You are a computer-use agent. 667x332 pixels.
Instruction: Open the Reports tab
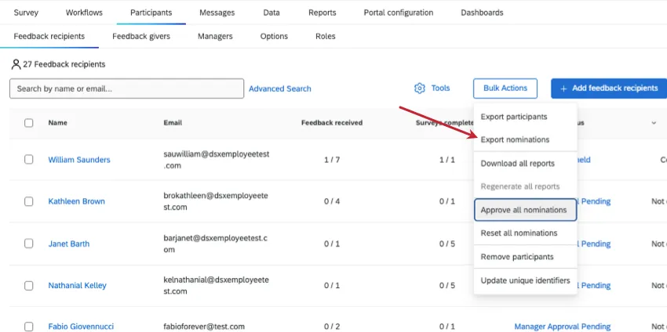(x=322, y=13)
